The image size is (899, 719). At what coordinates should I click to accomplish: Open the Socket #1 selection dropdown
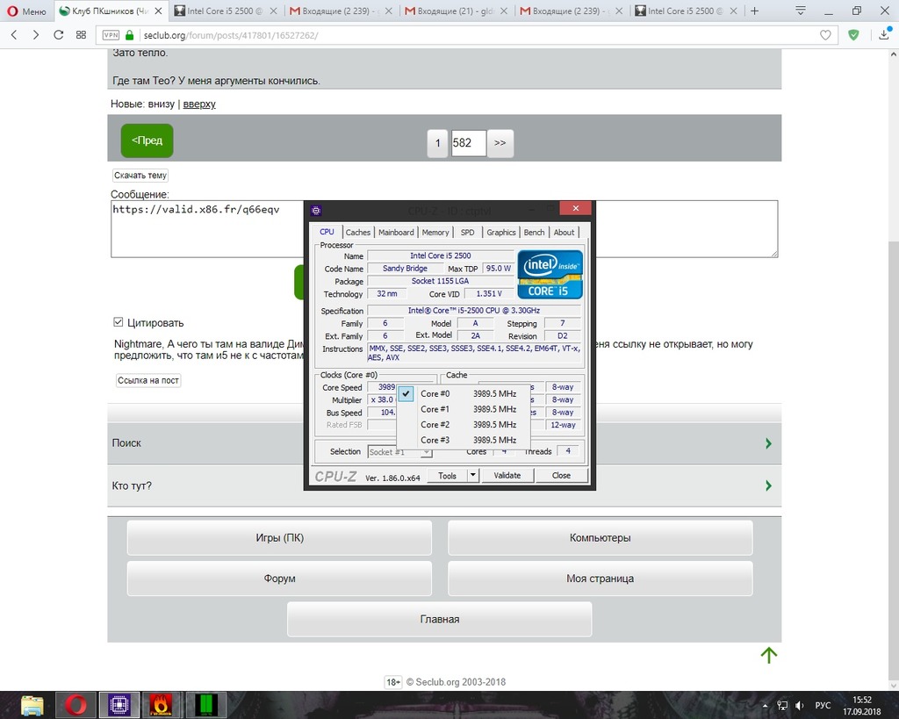399,452
